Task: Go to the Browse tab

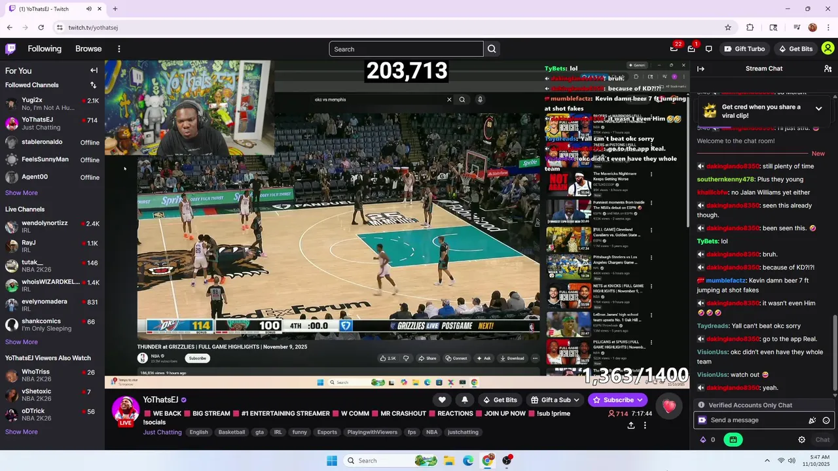Action: [x=88, y=48]
